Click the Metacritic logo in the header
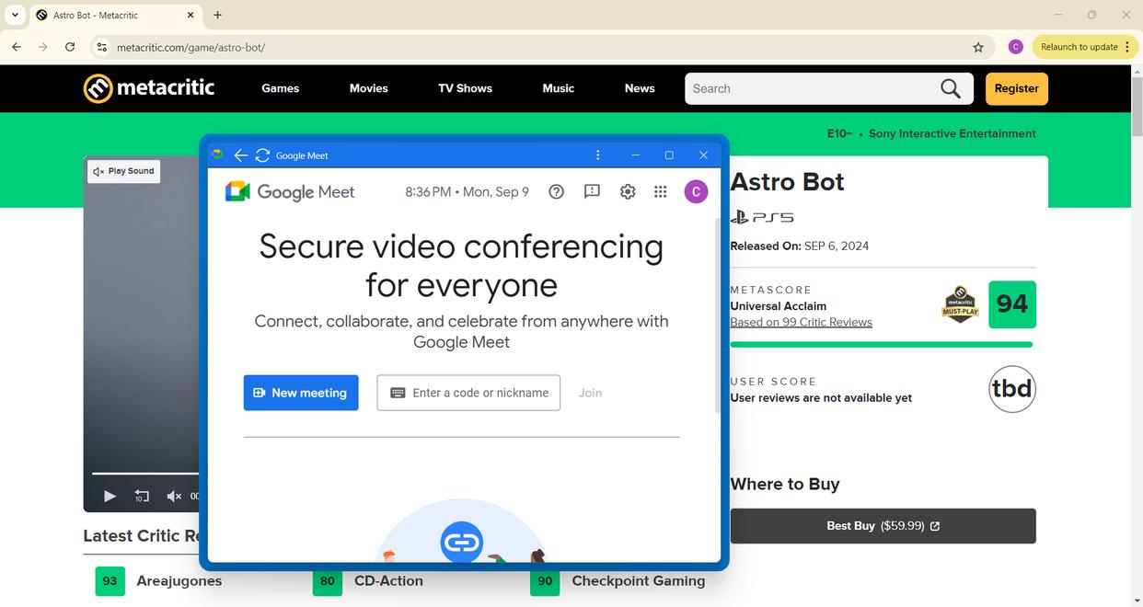Viewport: 1143px width, 607px height. tap(149, 88)
